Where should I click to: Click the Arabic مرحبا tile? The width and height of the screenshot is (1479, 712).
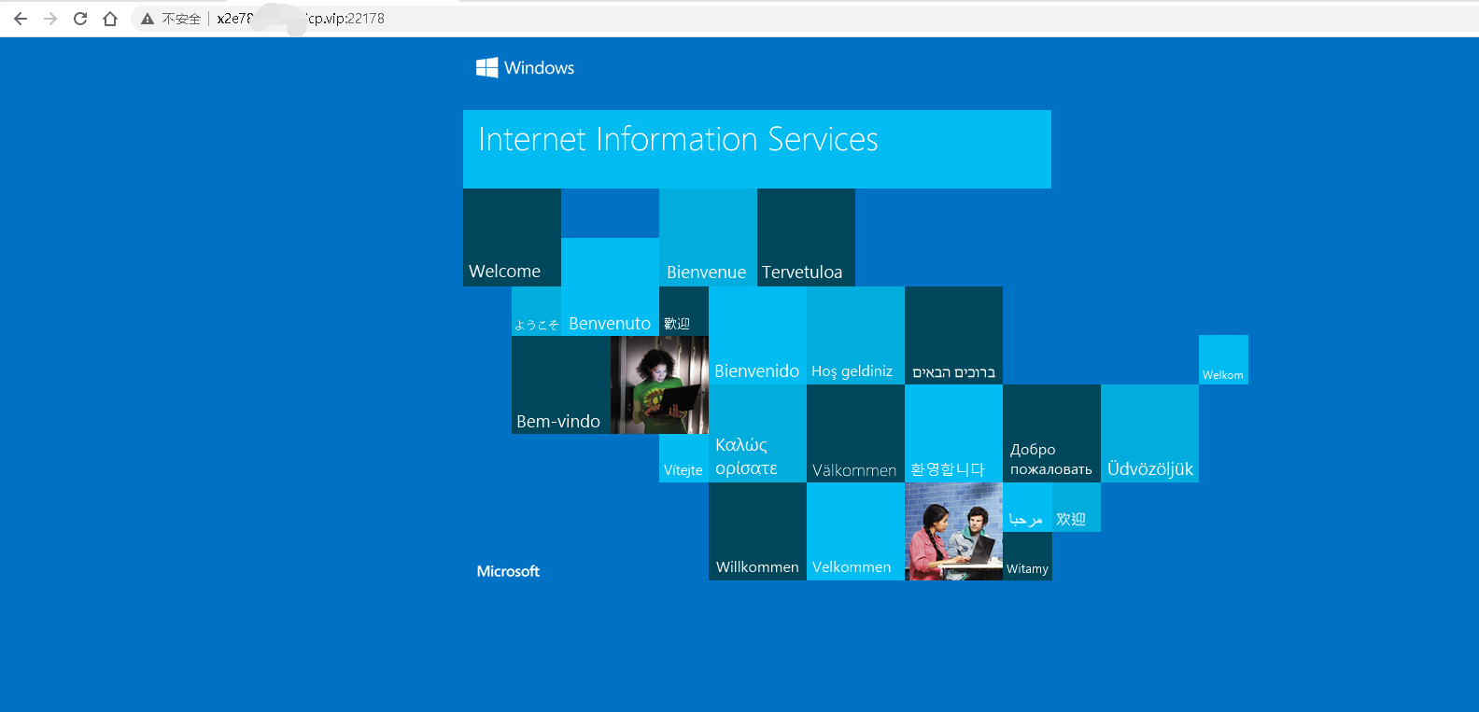point(1027,507)
